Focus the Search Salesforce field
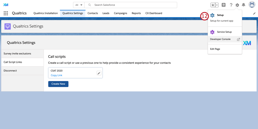 [x=131, y=5]
